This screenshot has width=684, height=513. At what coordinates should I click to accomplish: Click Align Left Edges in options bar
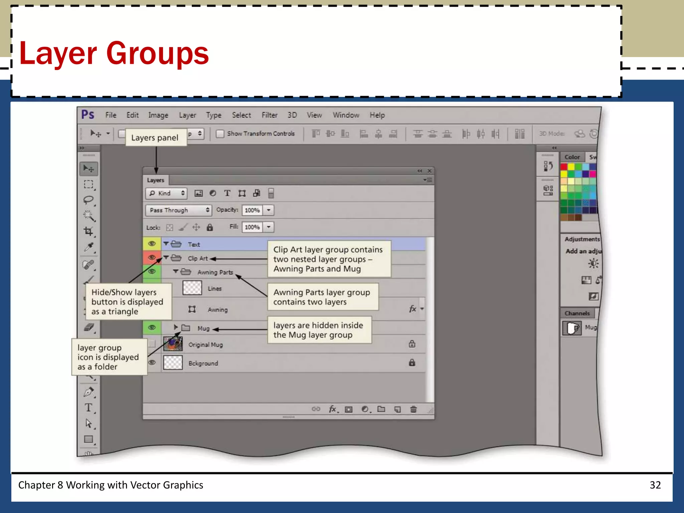pyautogui.click(x=363, y=134)
